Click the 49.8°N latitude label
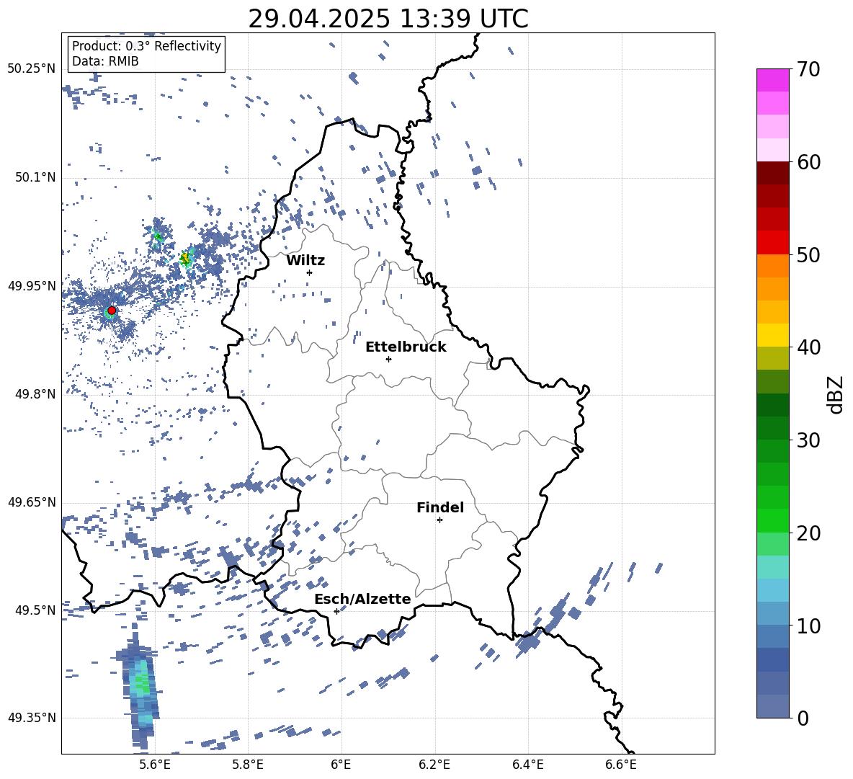Image resolution: width=853 pixels, height=779 pixels. (35, 394)
